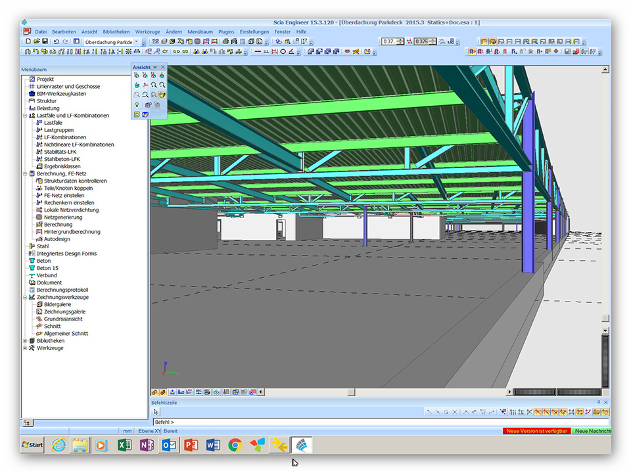The height and width of the screenshot is (473, 631).
Task: Open the Werkzeuge menu
Action: (147, 32)
